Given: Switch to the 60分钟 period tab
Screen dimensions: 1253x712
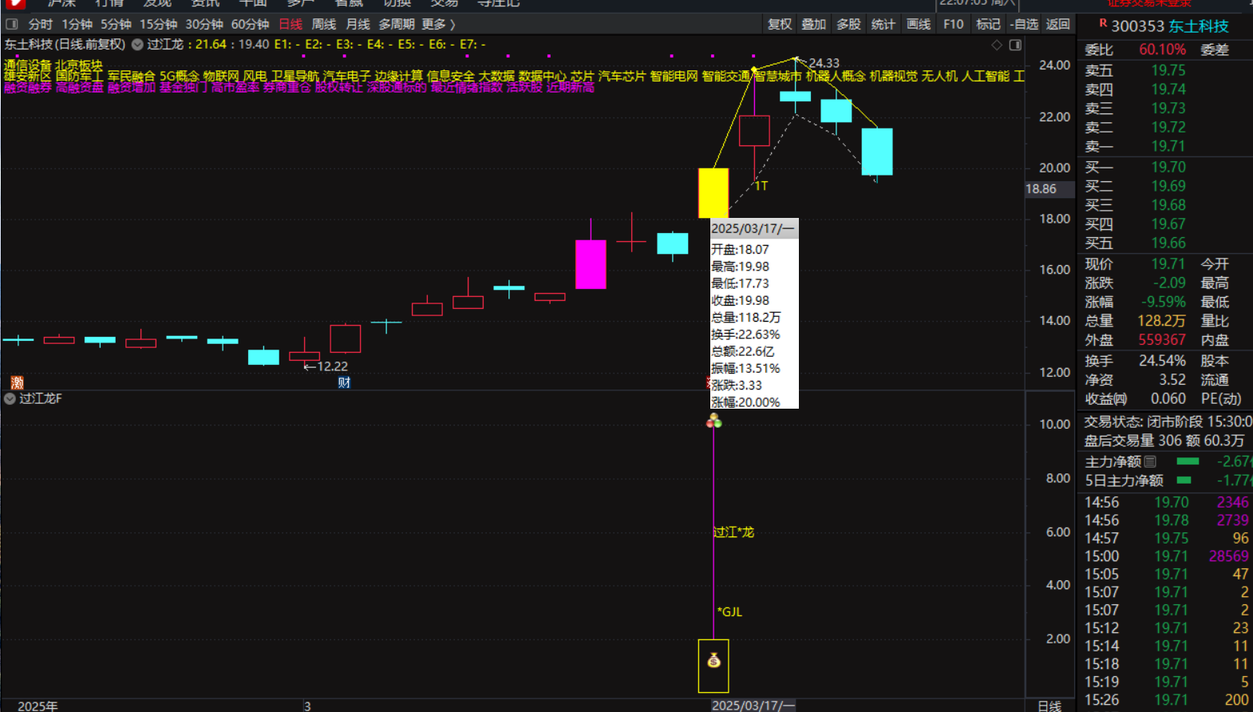Looking at the screenshot, I should tap(250, 24).
